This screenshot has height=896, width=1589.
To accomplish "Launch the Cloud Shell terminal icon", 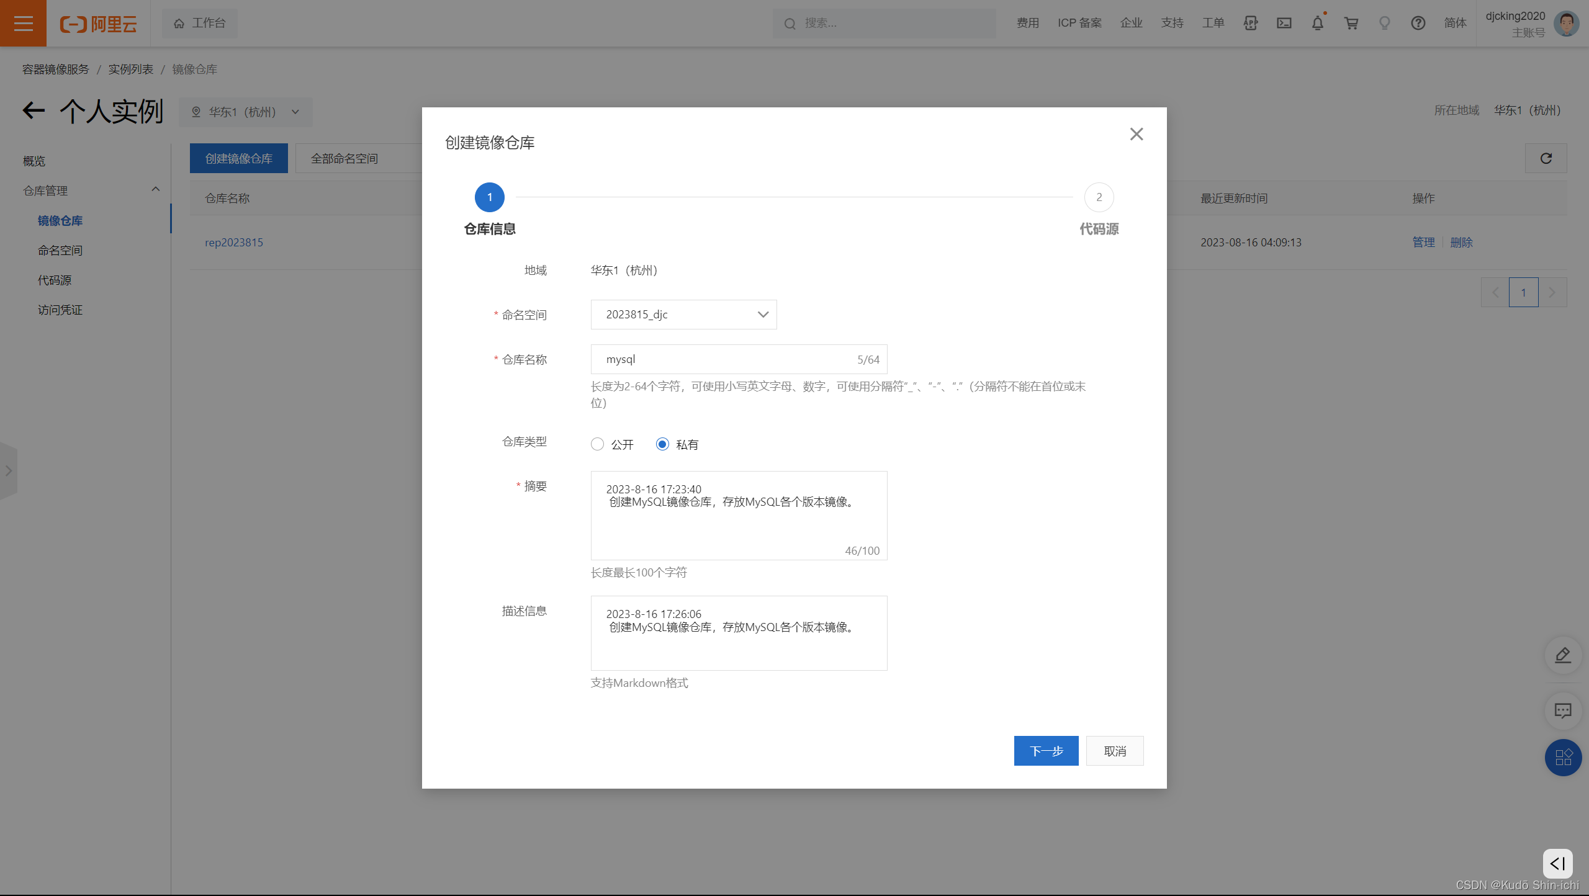I will tap(1284, 24).
